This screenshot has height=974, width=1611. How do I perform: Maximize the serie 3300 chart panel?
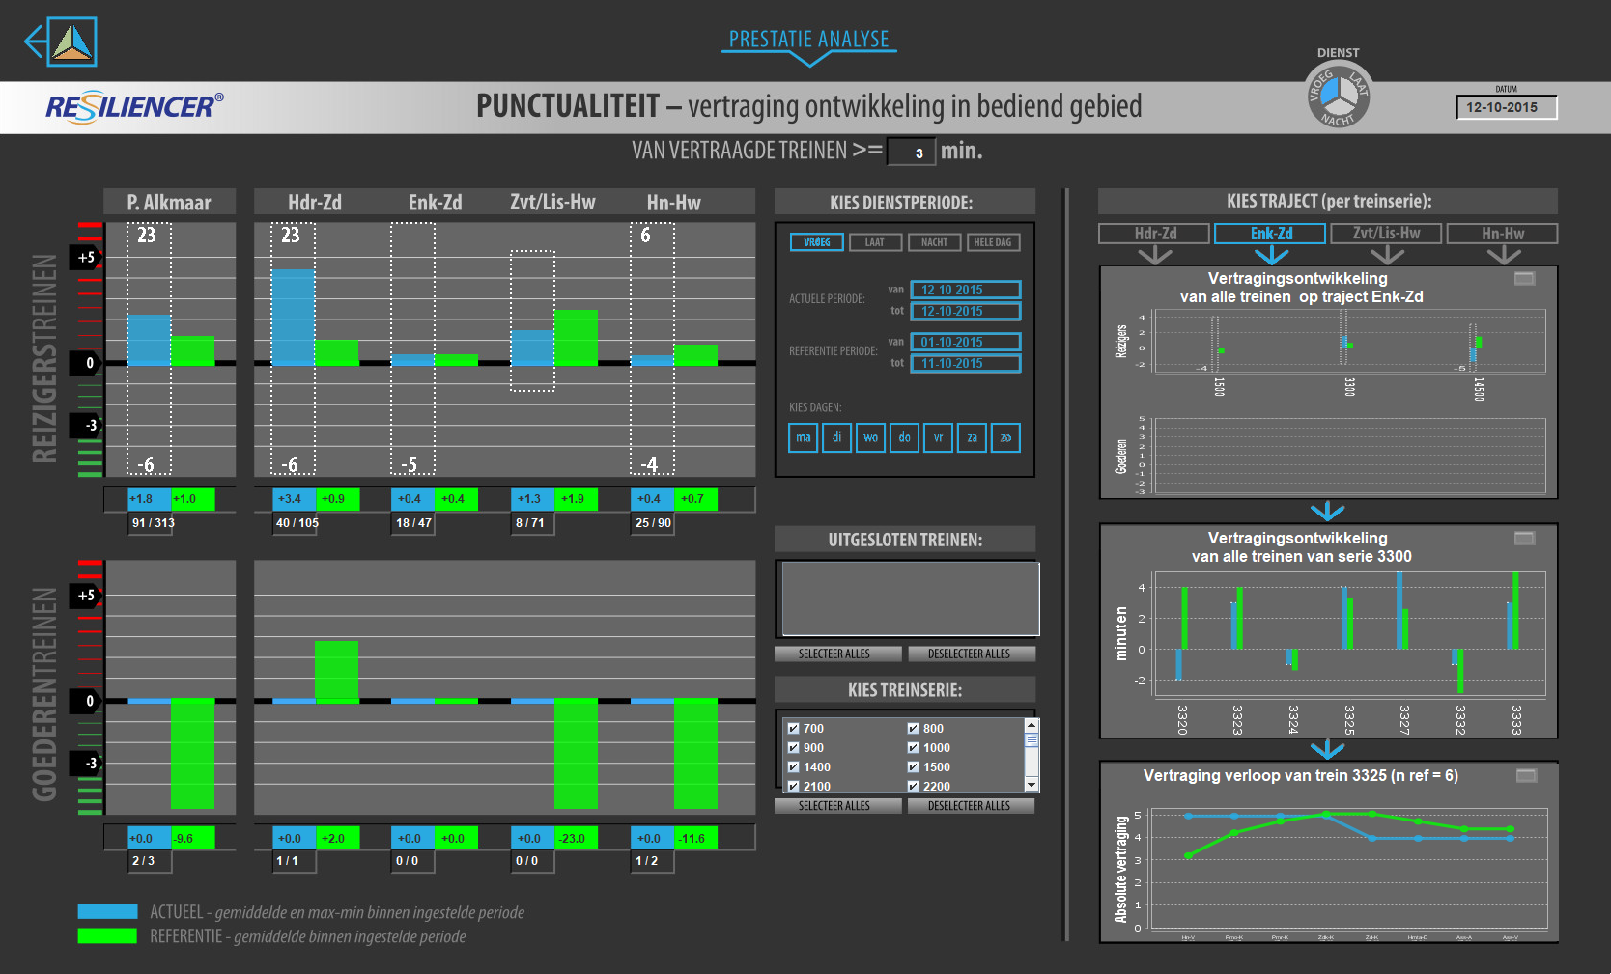[x=1524, y=538]
